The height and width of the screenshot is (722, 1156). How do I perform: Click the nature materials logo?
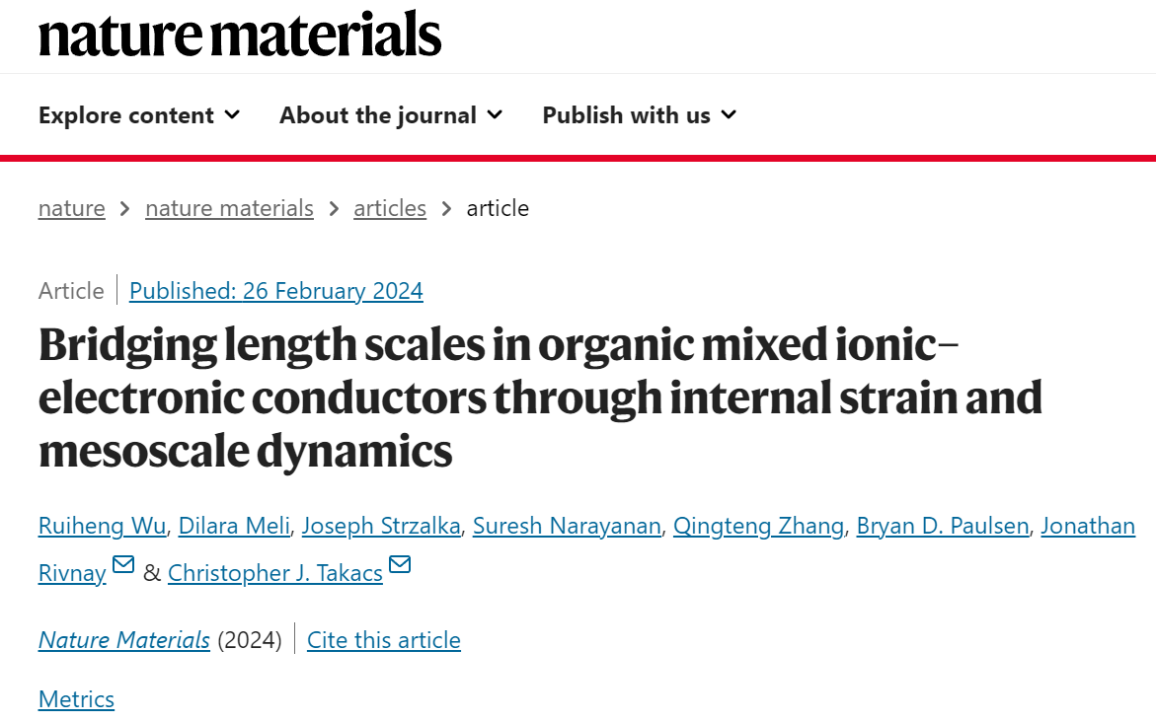(x=240, y=34)
